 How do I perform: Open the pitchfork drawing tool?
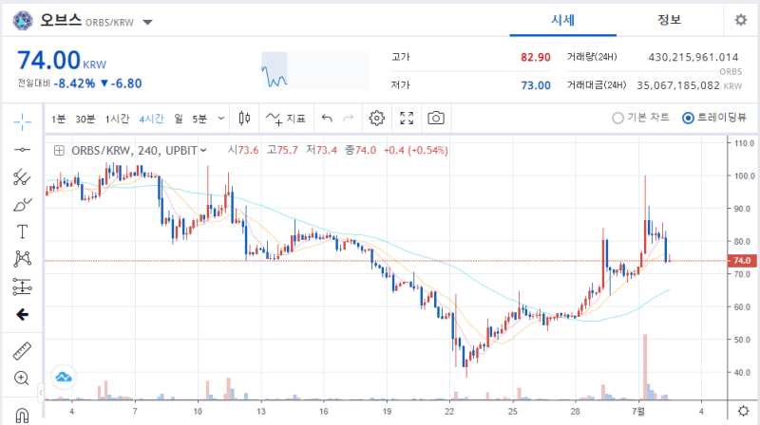[x=22, y=177]
